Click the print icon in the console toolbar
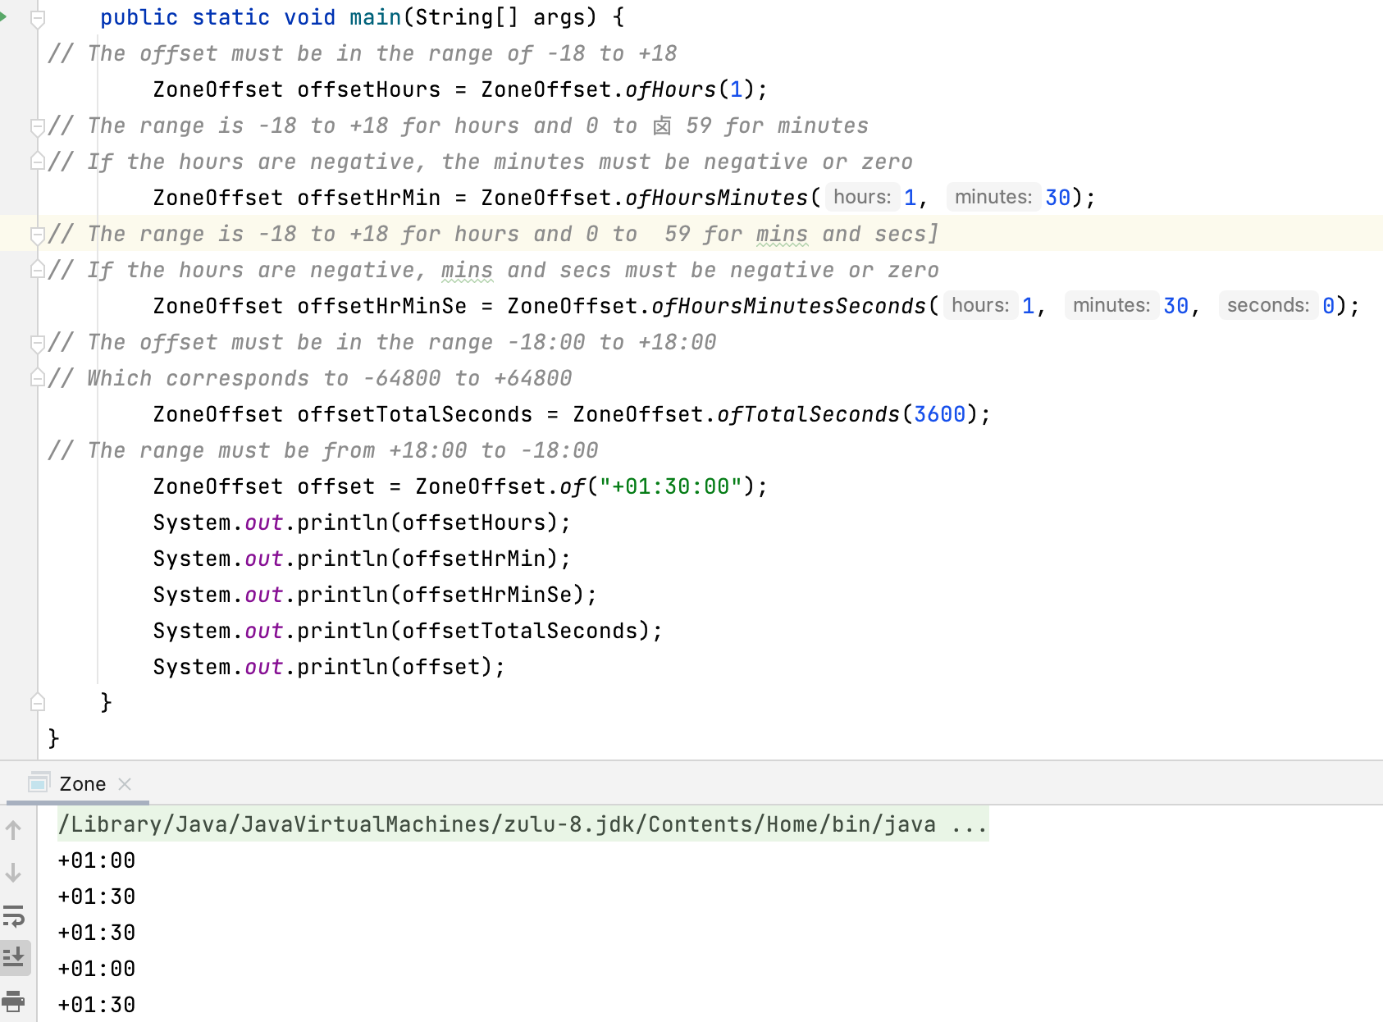 click(13, 1001)
